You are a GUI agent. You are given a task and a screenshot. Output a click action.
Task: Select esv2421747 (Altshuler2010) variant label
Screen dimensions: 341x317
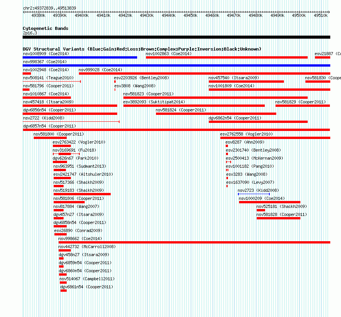(x=83, y=174)
